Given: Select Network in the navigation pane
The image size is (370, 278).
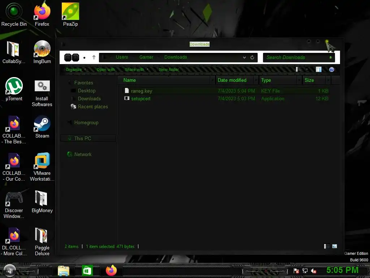Looking at the screenshot, I should click(x=83, y=154).
